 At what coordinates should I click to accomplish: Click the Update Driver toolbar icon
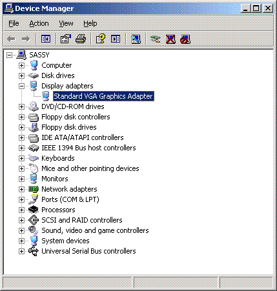coord(156,39)
